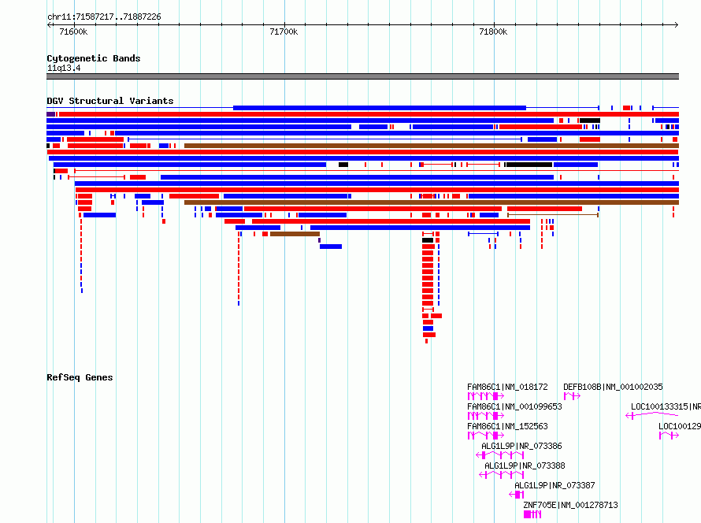Image resolution: width=701 pixels, height=523 pixels.
Task: Click the 71600k ruler label
Action: [73, 32]
